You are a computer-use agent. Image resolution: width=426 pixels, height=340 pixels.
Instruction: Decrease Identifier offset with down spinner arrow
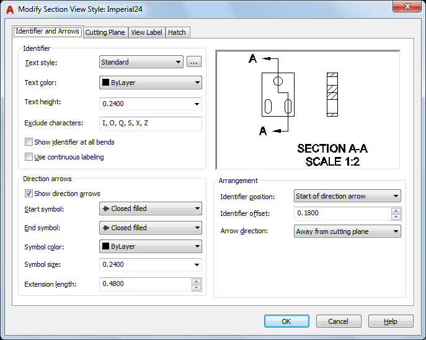click(396, 217)
